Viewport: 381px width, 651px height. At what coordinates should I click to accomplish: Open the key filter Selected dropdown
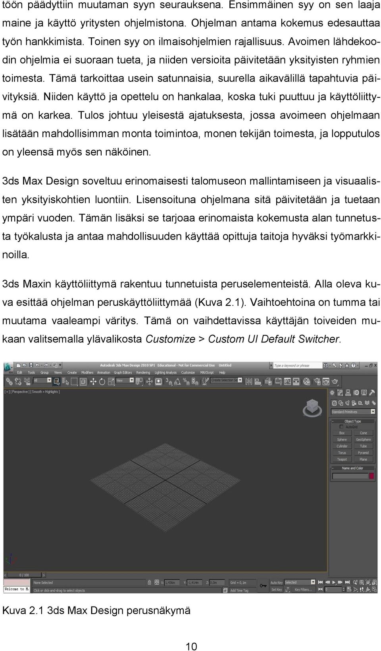[300, 582]
